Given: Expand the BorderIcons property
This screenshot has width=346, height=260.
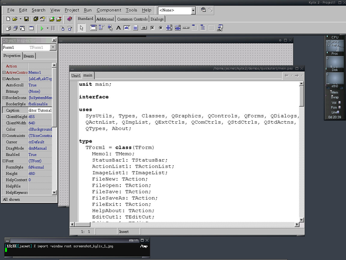Looking at the screenshot, I should [x=4, y=98].
